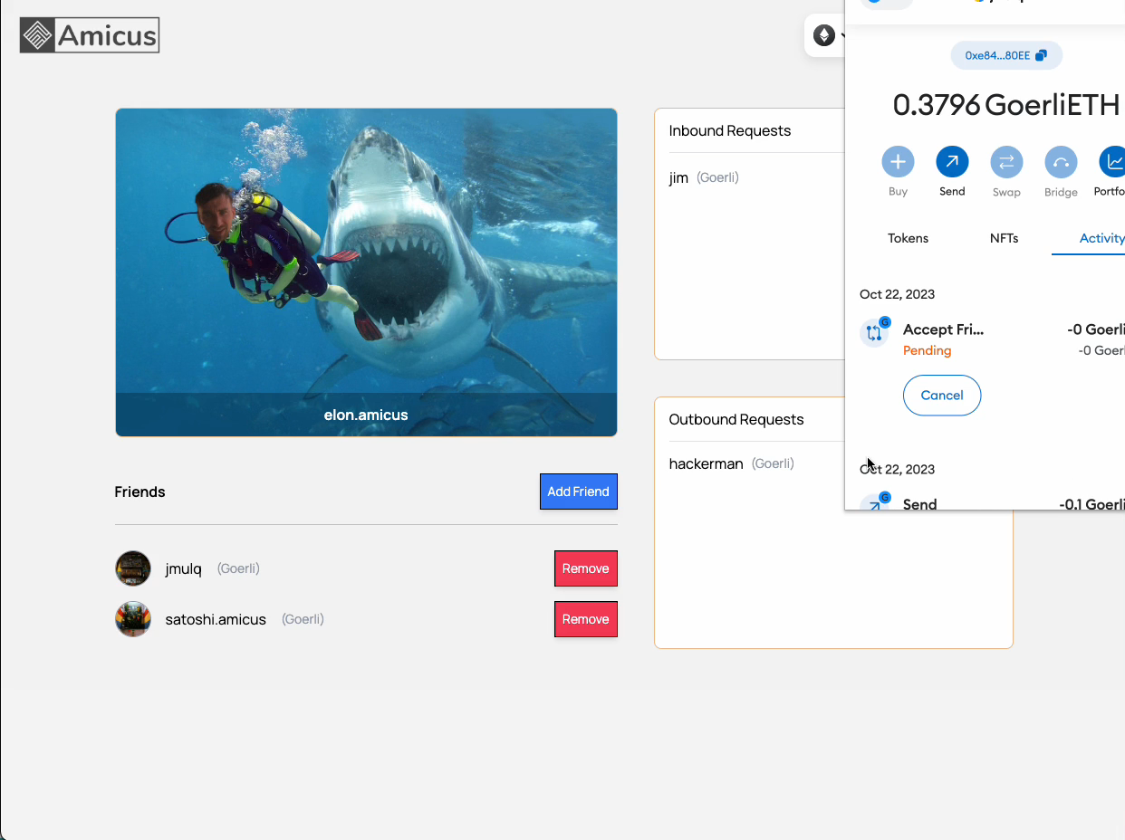
Task: Copy wallet address 0xe84...80EE
Action: pos(1006,55)
